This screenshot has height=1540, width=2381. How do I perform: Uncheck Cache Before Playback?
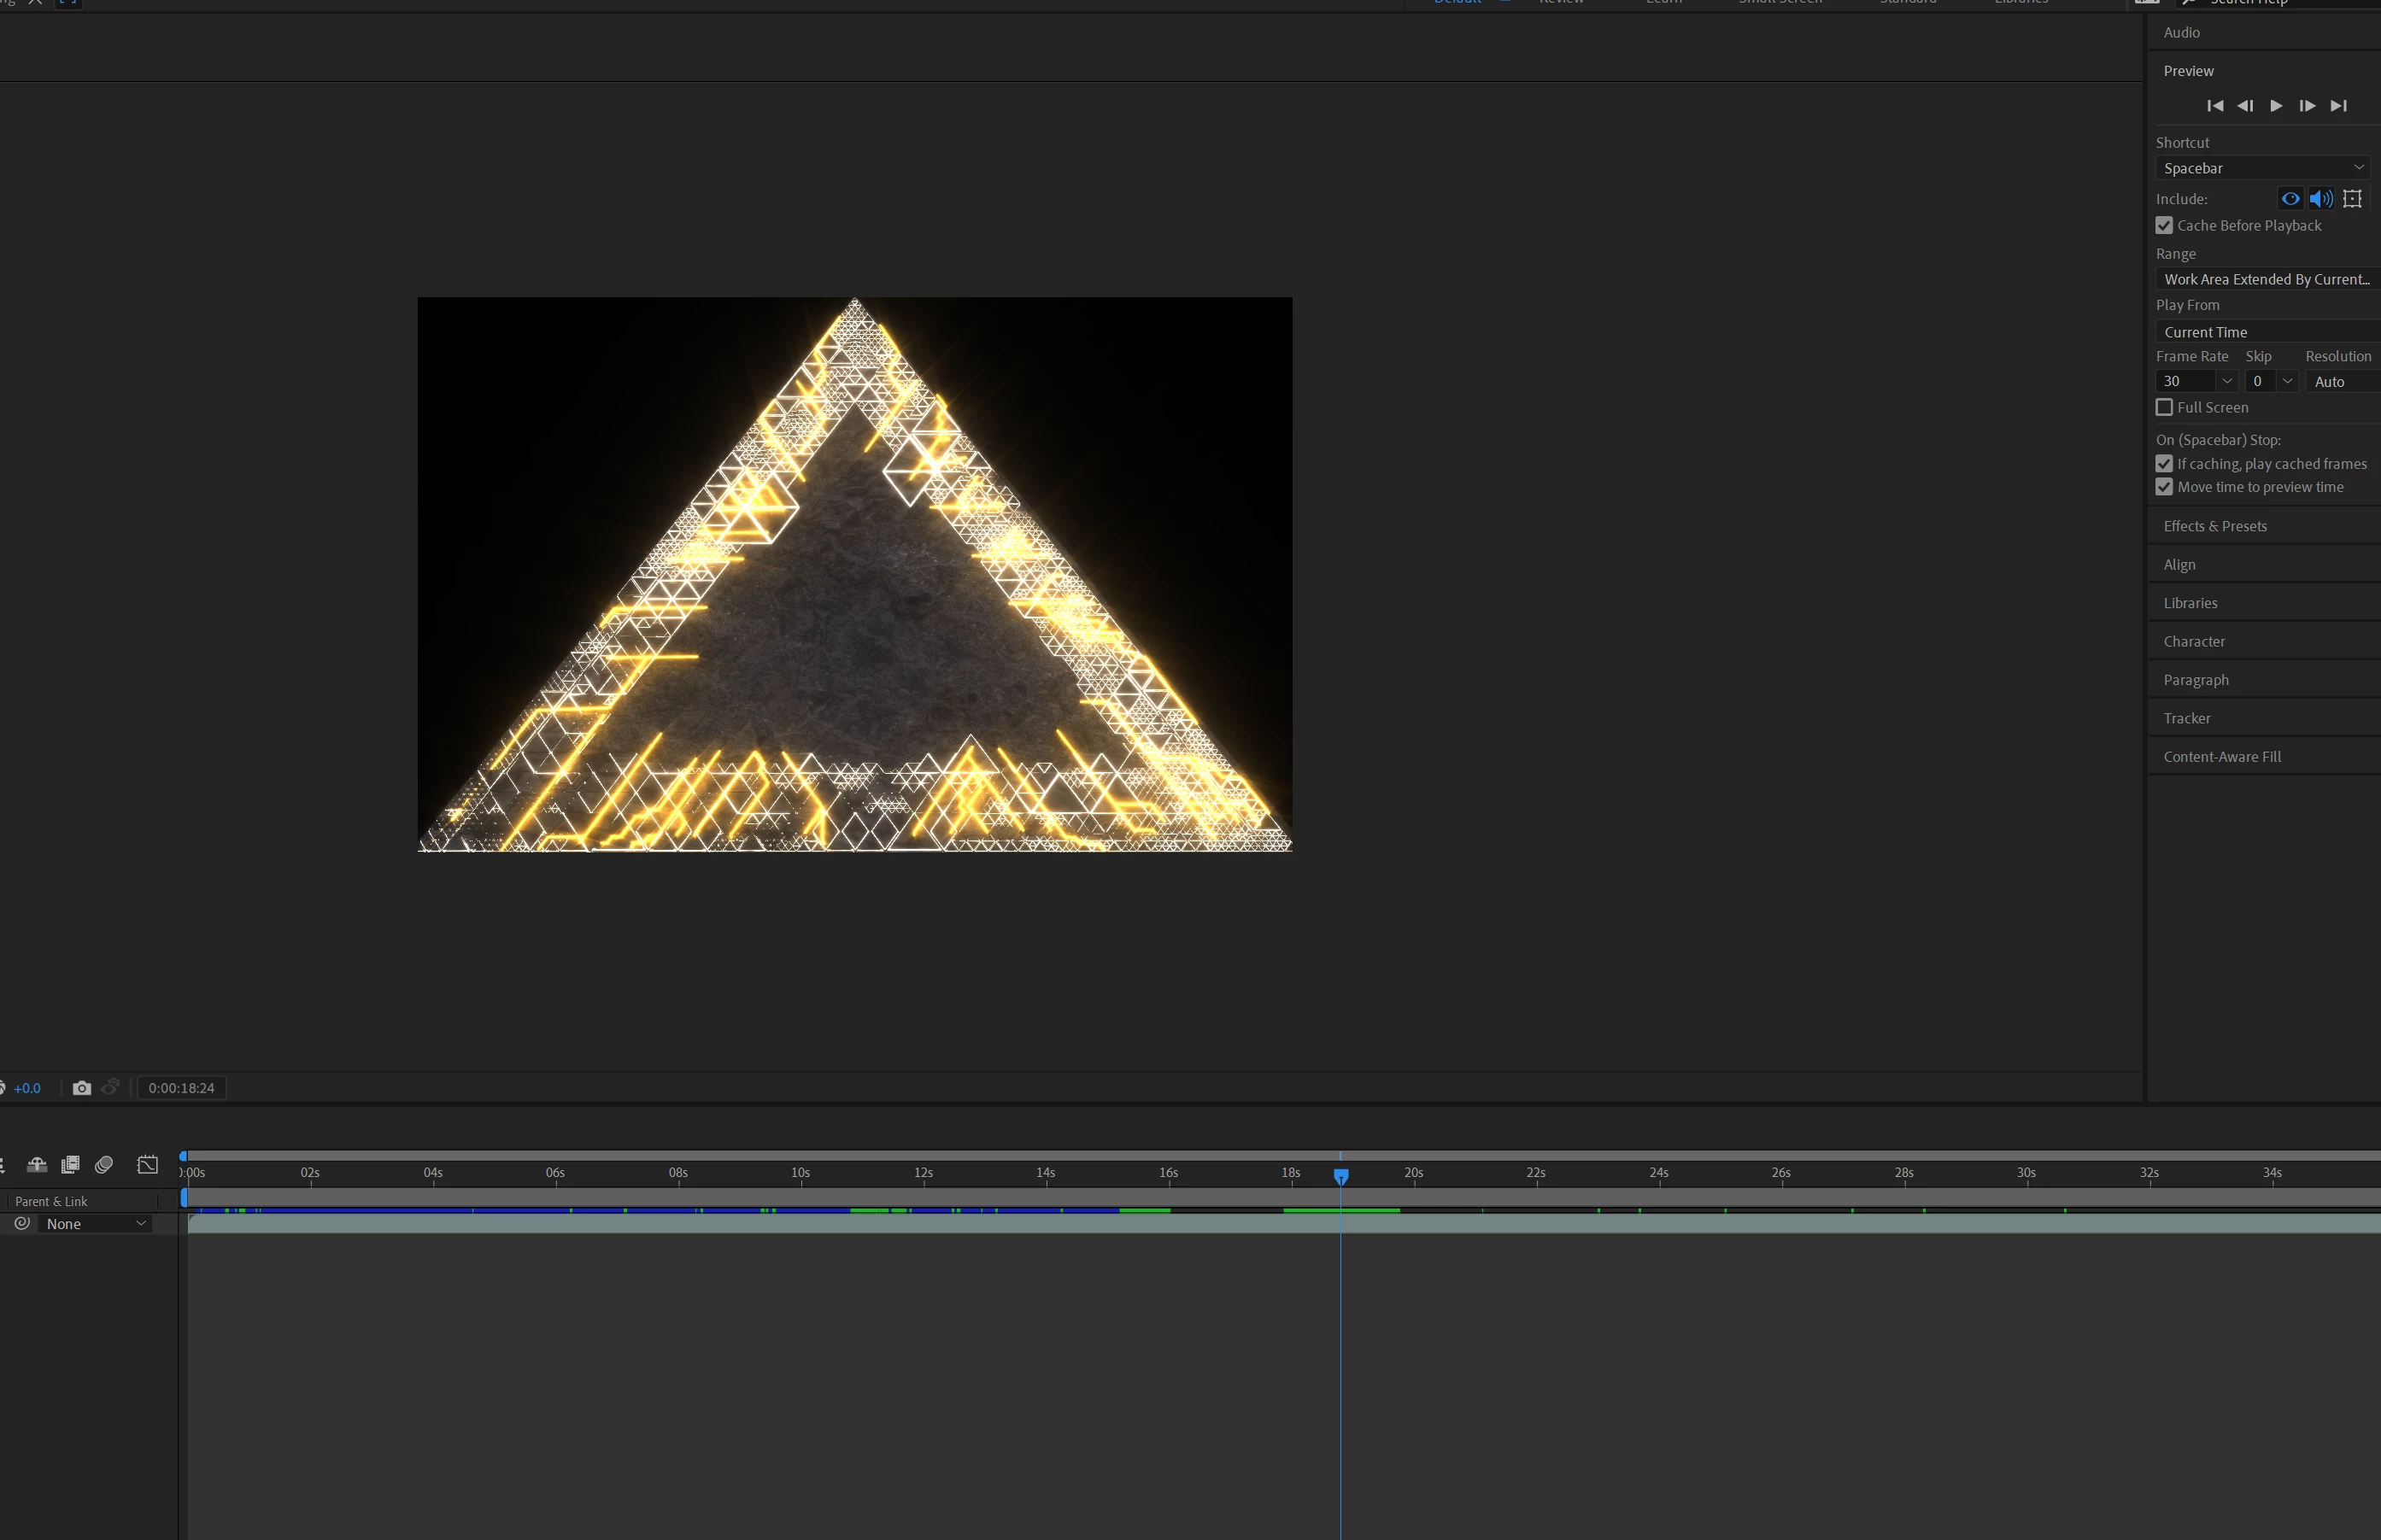[2164, 226]
